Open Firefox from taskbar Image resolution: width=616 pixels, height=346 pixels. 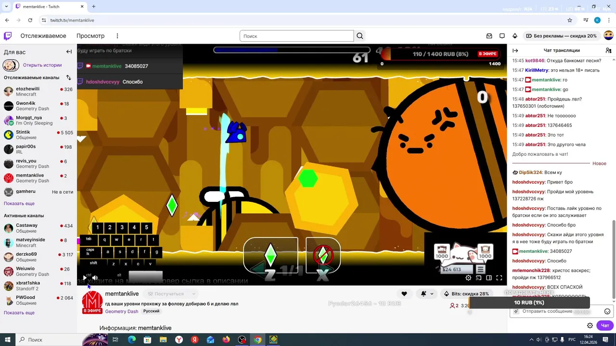click(226, 340)
